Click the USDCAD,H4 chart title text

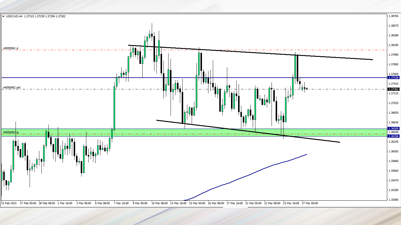tap(14, 16)
